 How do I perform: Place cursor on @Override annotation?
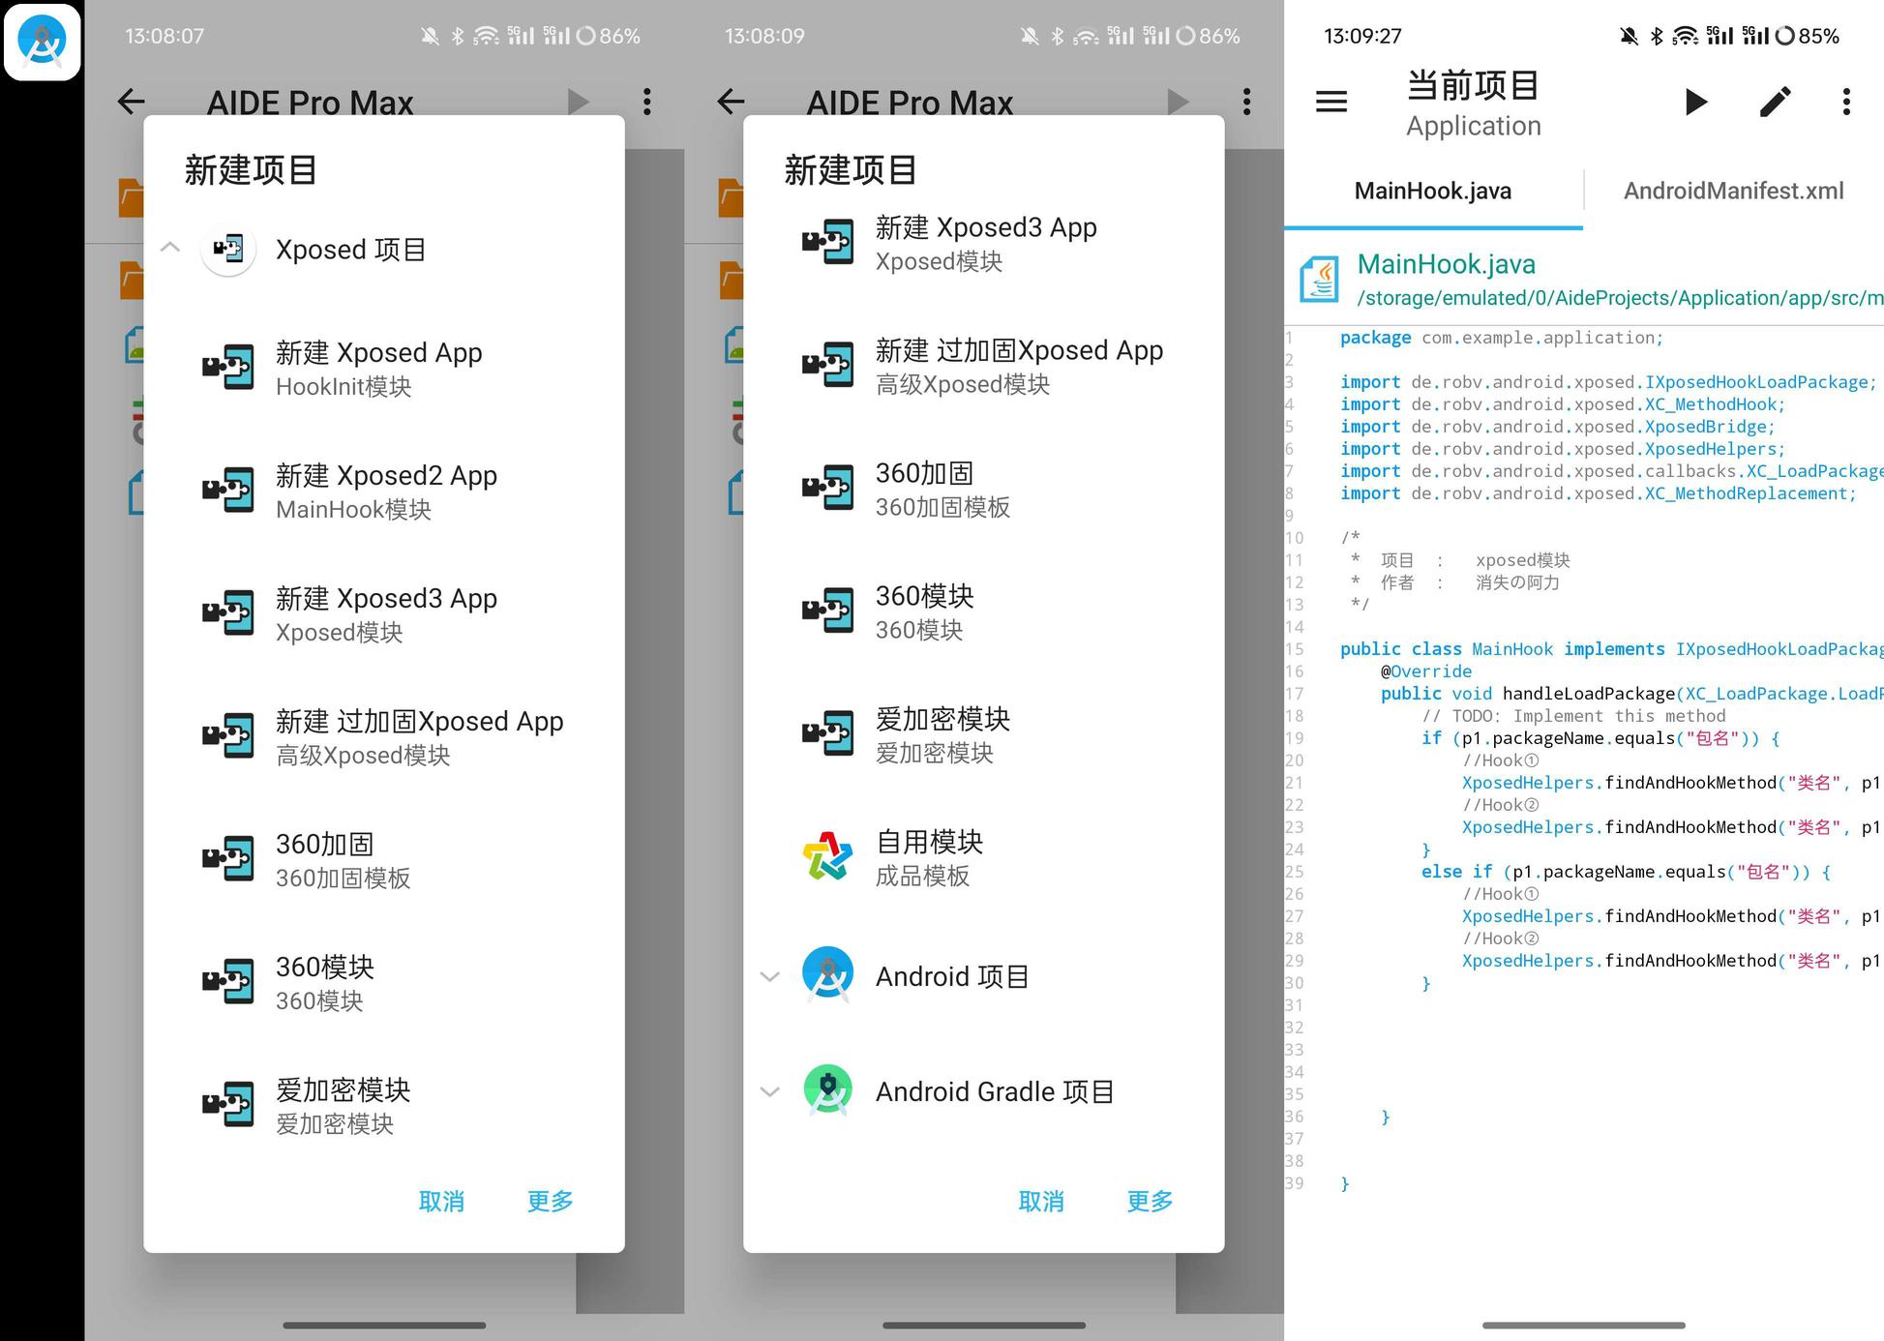point(1426,671)
